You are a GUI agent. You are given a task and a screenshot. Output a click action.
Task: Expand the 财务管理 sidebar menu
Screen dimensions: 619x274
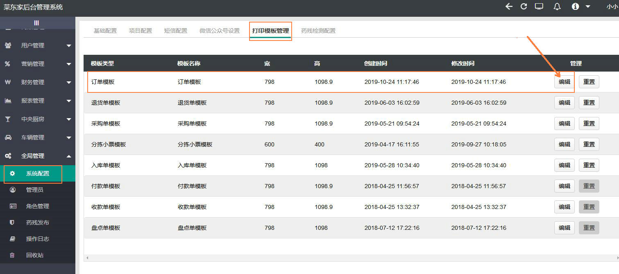tap(37, 82)
